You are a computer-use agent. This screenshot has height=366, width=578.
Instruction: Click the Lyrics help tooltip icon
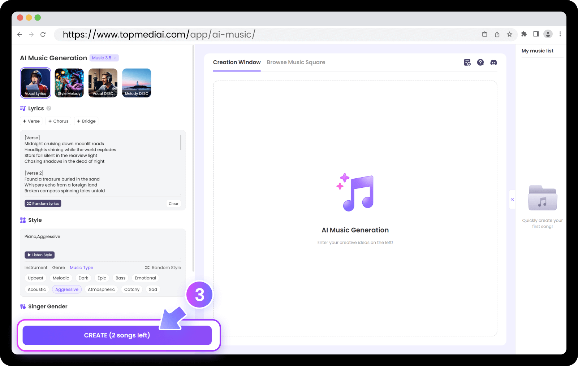pyautogui.click(x=49, y=108)
